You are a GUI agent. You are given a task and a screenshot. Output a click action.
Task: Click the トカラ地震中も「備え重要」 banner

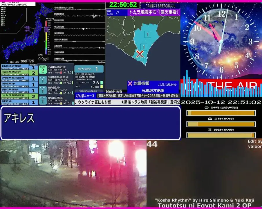coord(153,12)
